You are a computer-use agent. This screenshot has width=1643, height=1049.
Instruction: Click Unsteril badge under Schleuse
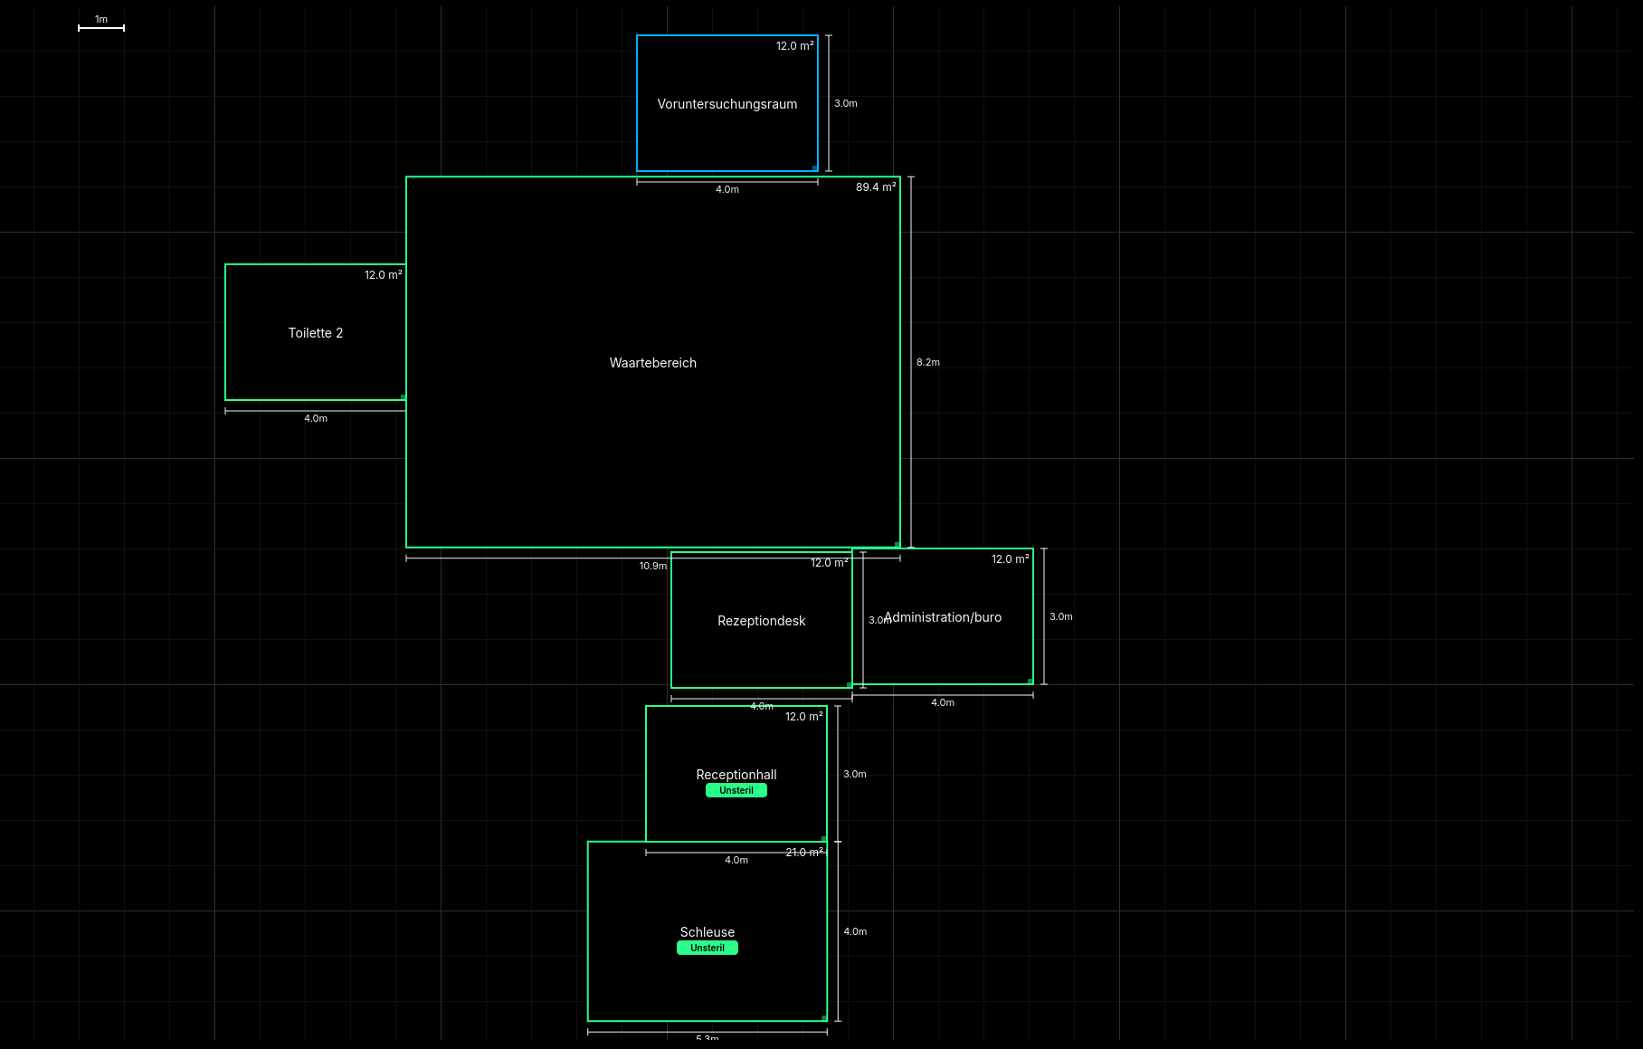click(708, 948)
